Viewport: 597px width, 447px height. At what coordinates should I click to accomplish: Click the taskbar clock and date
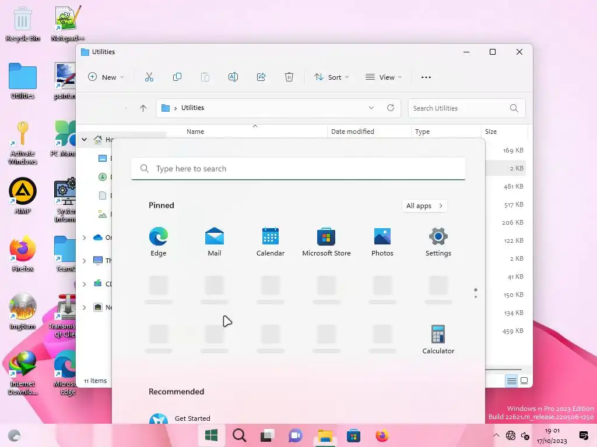552,435
